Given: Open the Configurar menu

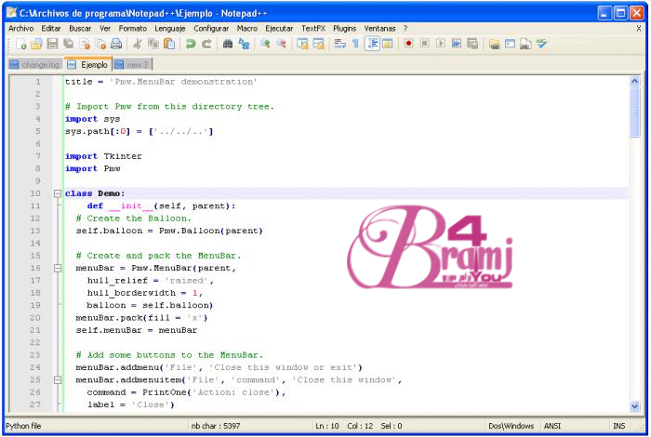Looking at the screenshot, I should pyautogui.click(x=211, y=28).
